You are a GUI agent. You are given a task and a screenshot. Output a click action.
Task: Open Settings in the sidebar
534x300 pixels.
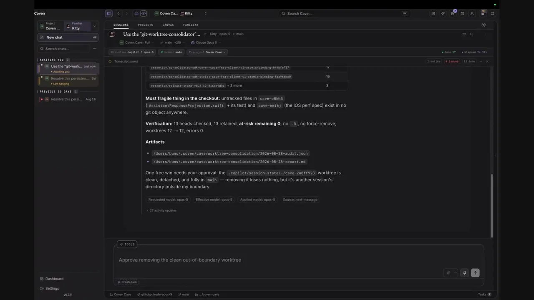[x=49, y=288]
